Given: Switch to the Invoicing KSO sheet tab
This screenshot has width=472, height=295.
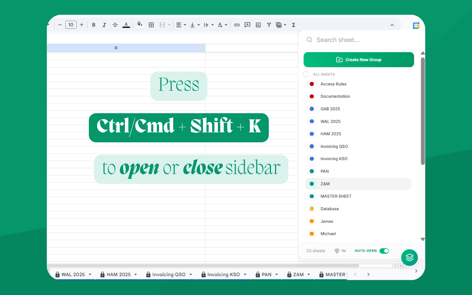Looking at the screenshot, I should [x=223, y=274].
